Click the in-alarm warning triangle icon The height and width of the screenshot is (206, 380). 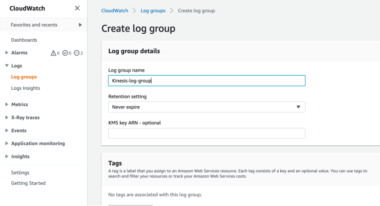54,53
